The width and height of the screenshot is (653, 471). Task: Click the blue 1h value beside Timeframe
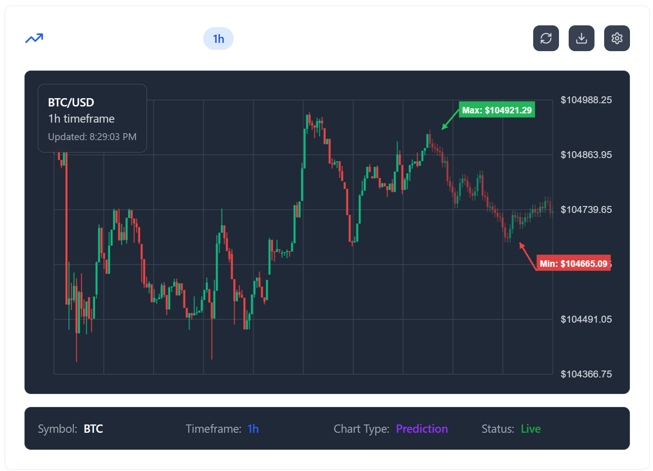pos(253,429)
